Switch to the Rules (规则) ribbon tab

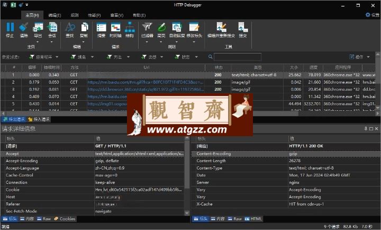(75, 15)
